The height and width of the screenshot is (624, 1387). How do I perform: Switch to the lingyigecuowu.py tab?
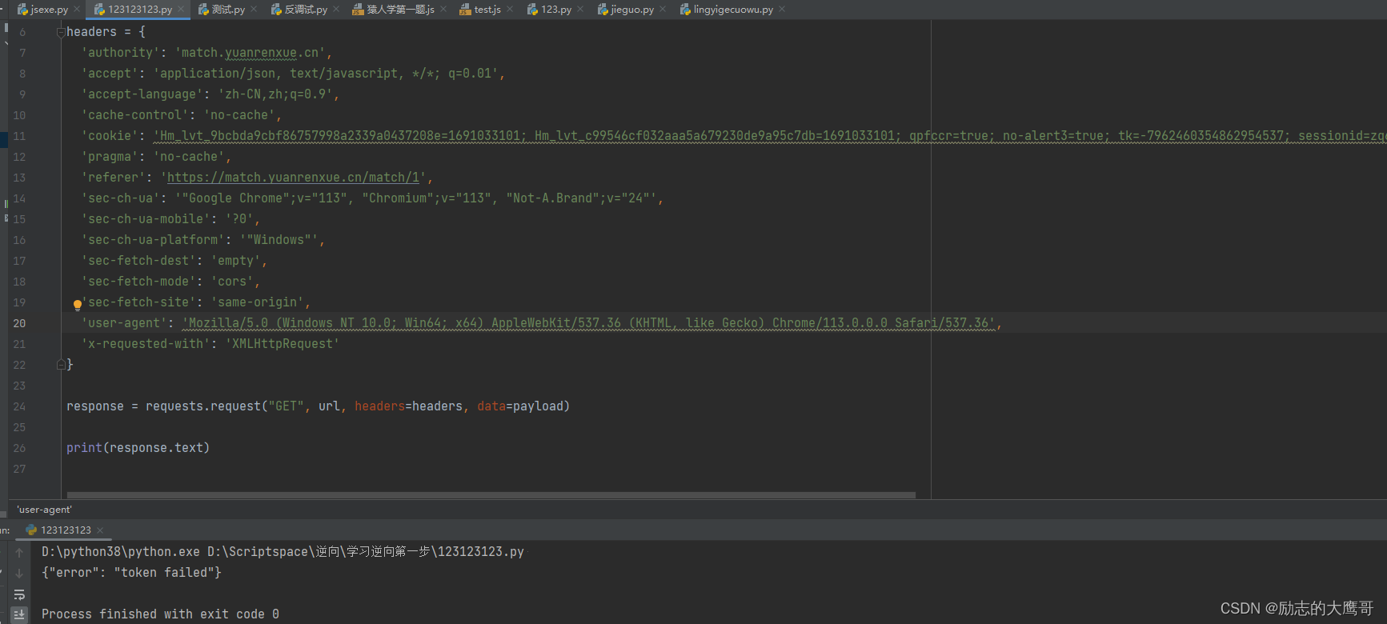pyautogui.click(x=733, y=10)
